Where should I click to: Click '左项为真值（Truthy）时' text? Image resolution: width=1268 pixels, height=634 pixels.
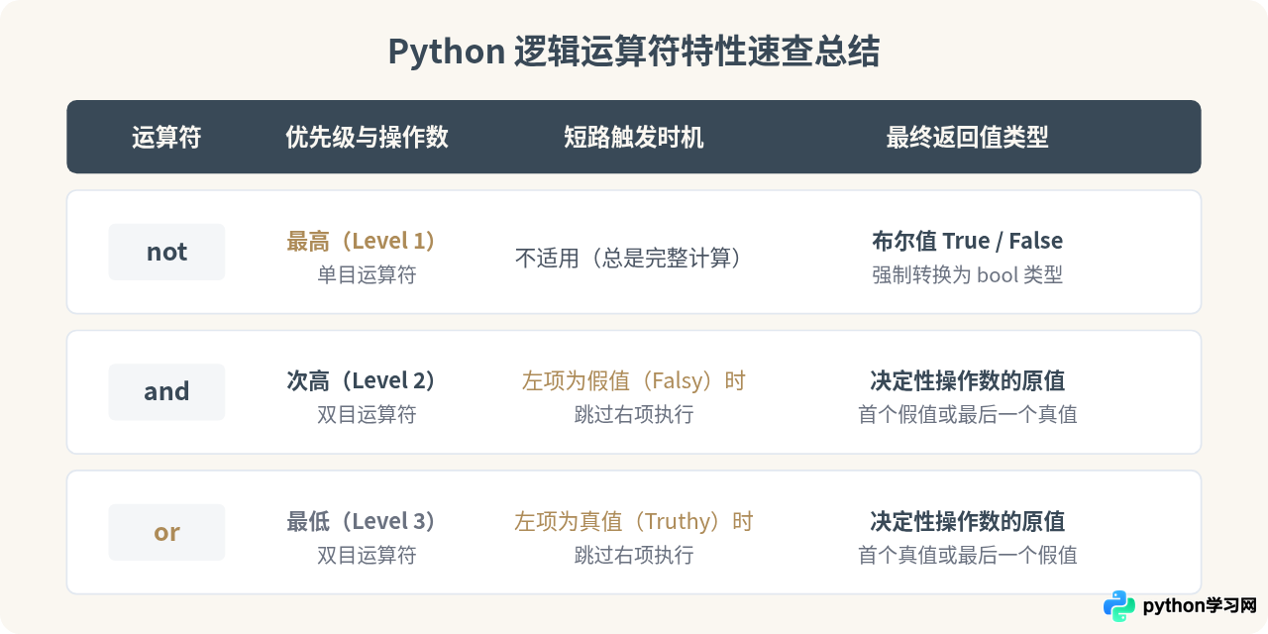[634, 521]
